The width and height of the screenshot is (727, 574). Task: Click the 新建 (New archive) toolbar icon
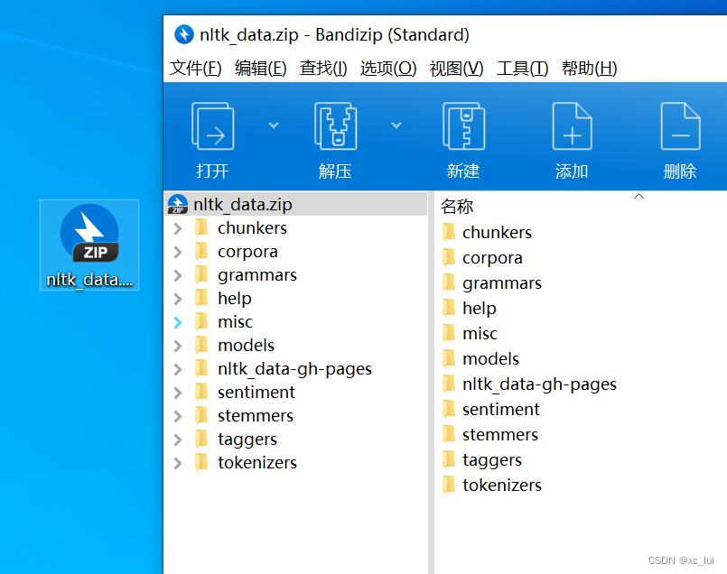click(x=463, y=126)
